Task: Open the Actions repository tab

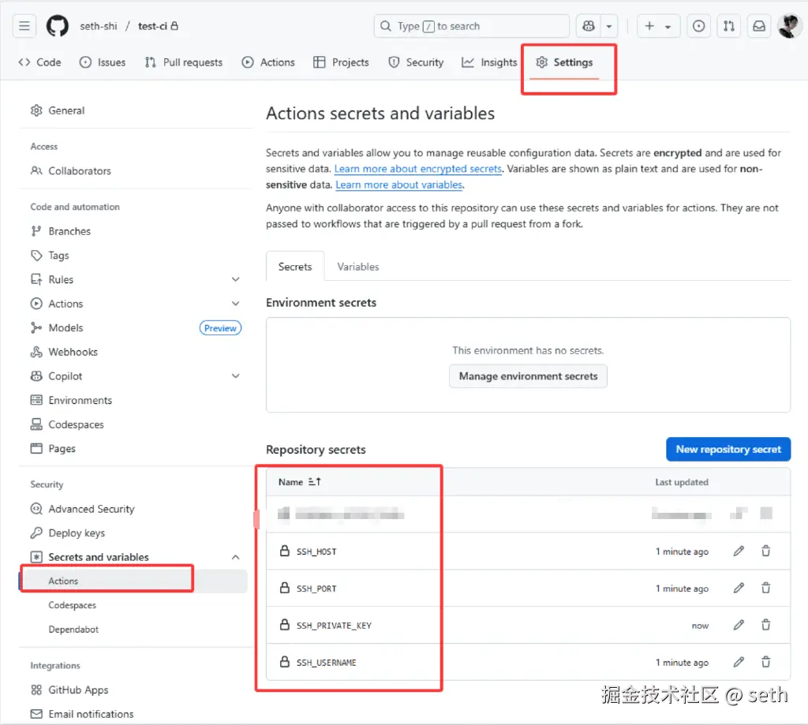Action: click(268, 62)
